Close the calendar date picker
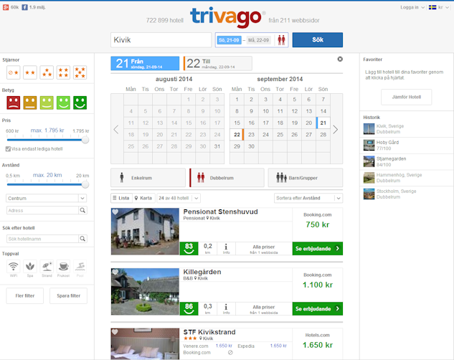The height and width of the screenshot is (360, 454). [x=340, y=59]
